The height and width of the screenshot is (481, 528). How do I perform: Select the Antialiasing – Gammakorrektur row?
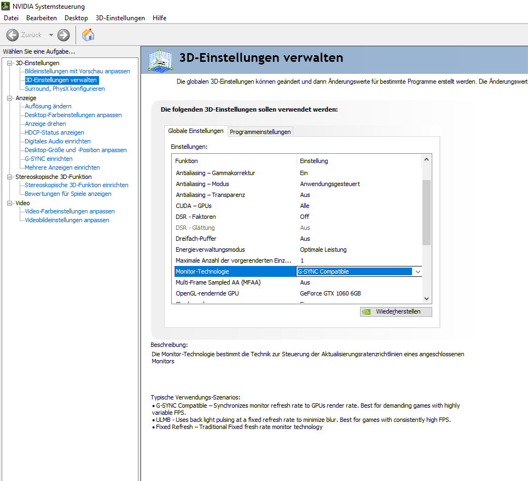[298, 173]
